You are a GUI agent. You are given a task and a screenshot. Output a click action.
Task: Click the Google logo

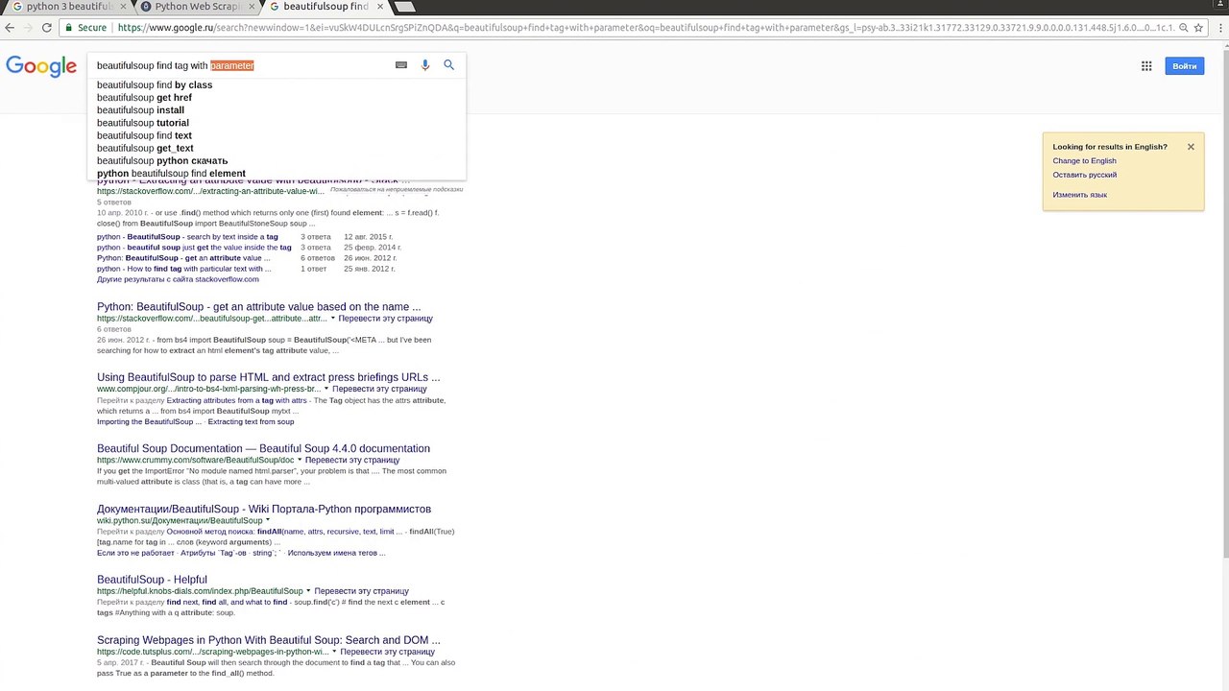41,66
